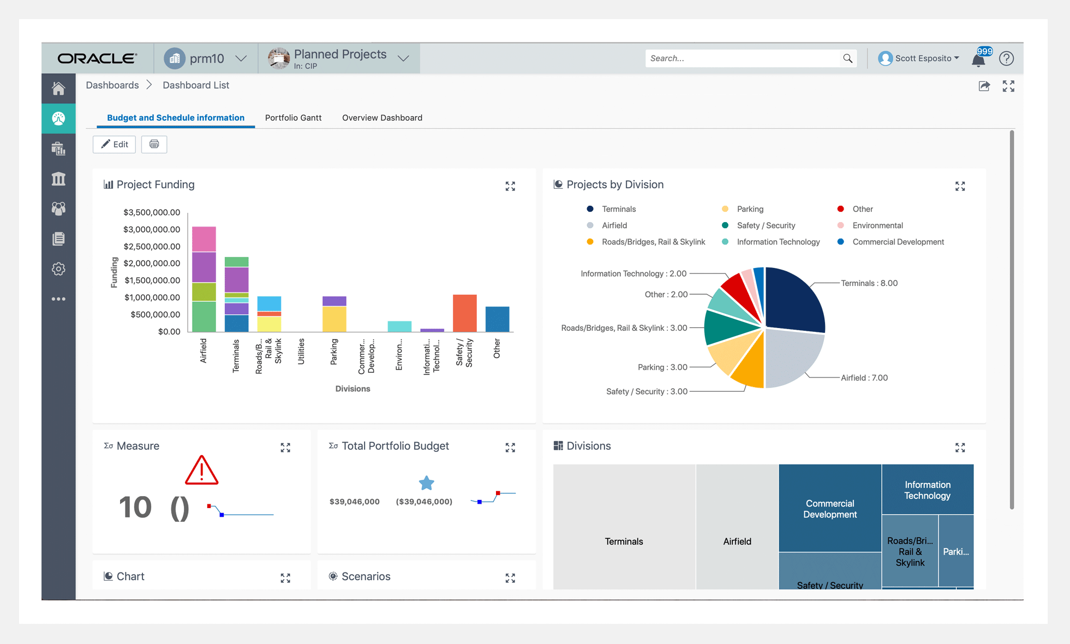Toggle the Airfield legend item
Viewport: 1070px width, 644px height.
click(614, 225)
